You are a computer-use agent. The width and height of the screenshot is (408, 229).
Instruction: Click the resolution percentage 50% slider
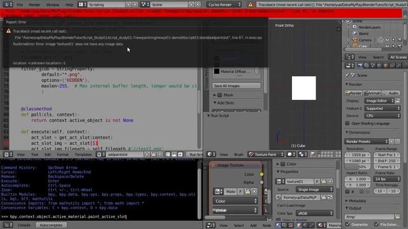click(358, 167)
